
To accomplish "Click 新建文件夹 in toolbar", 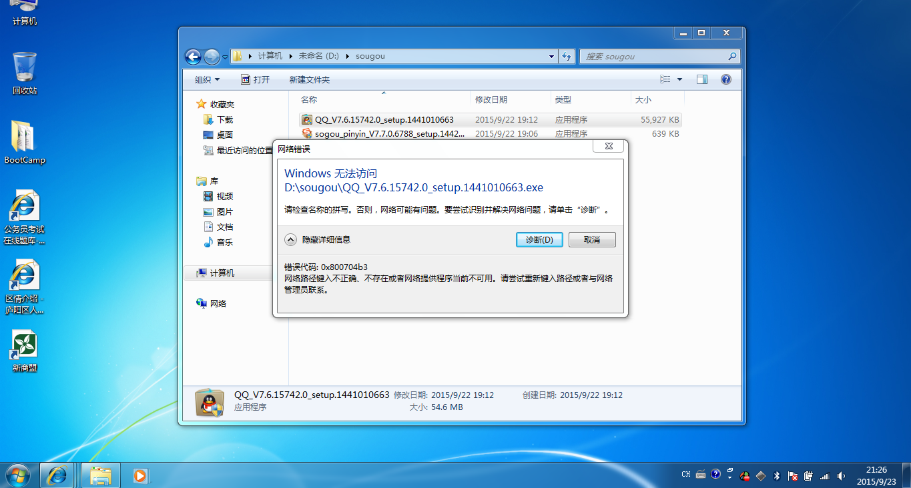I will (310, 79).
